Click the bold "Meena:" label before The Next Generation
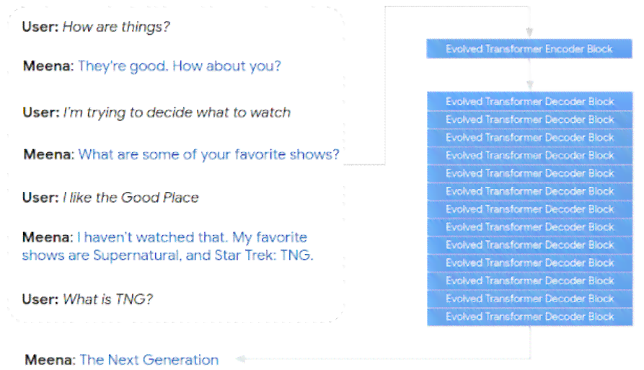Screen dimensions: 644x370 [50, 360]
